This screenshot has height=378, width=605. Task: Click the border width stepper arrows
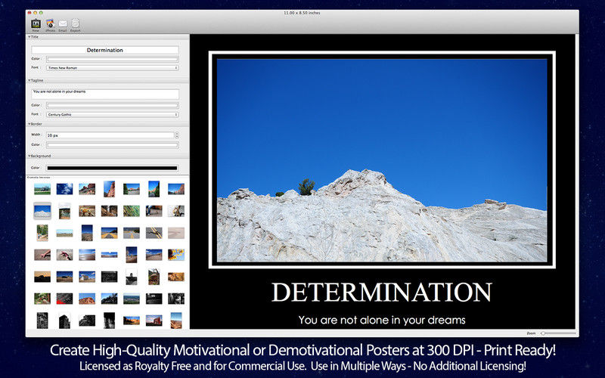point(177,135)
